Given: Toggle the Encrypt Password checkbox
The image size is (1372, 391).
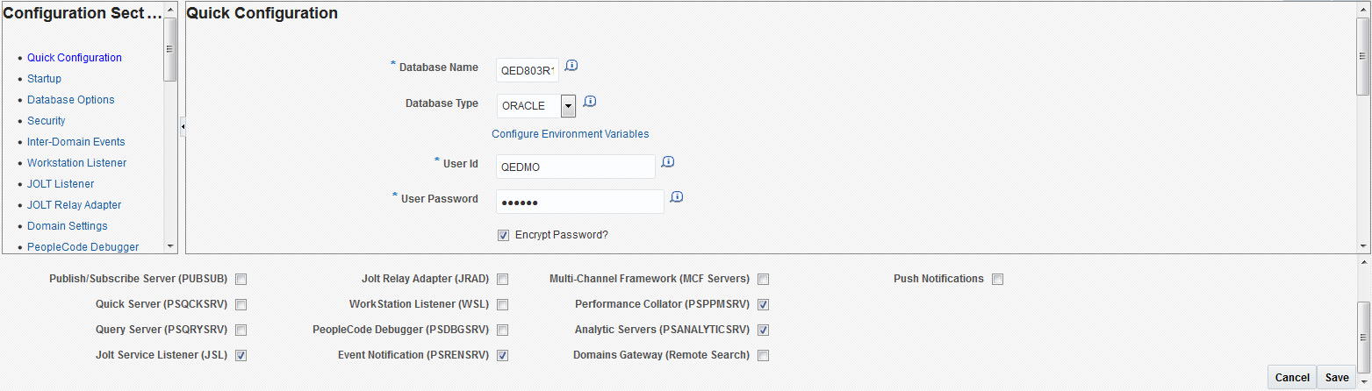Looking at the screenshot, I should 504,235.
